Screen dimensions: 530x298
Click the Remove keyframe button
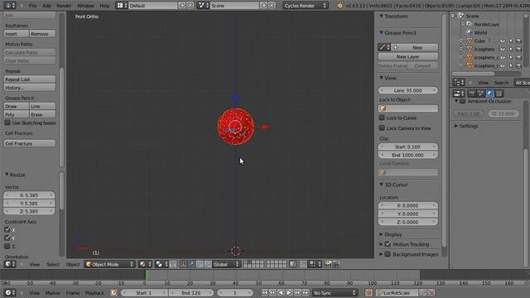42,34
